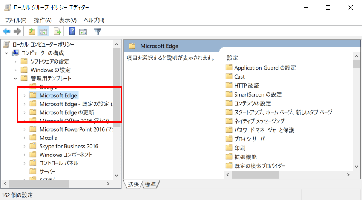Click the folder icon beside プロキシ サーバー
The width and height of the screenshot is (362, 200).
[229, 139]
